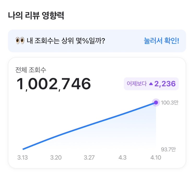
Task: Click the start of the blue chart line
Action: pyautogui.click(x=23, y=149)
